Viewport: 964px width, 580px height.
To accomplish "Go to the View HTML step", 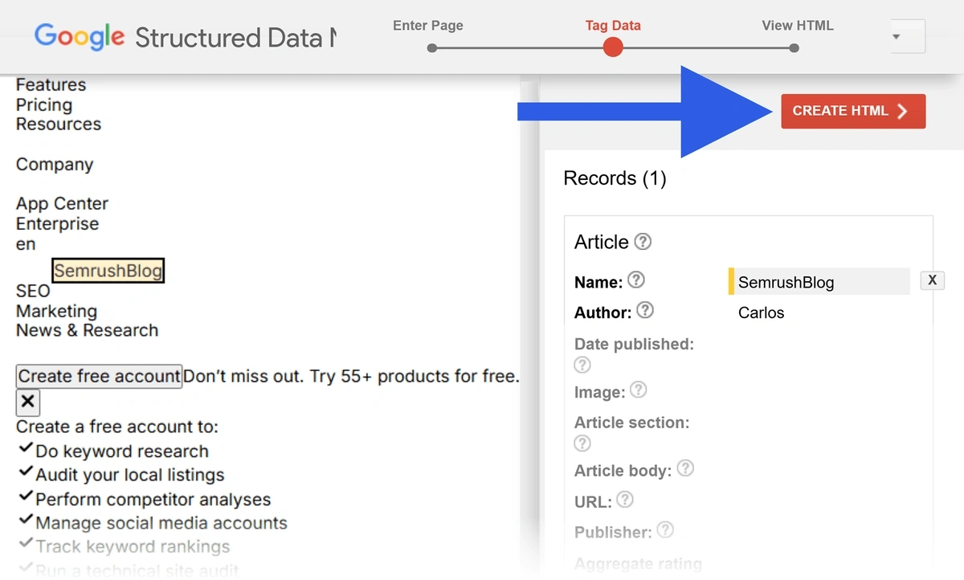I will point(797,26).
